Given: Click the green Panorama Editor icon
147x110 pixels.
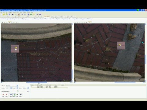Looking at the screenshot, I should (x=31, y=14).
